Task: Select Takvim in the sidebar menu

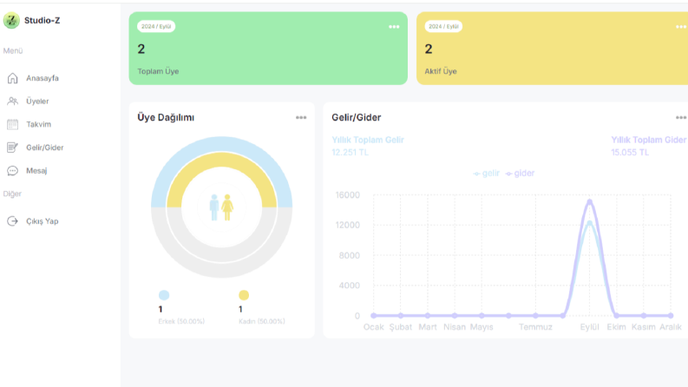Action: point(39,125)
